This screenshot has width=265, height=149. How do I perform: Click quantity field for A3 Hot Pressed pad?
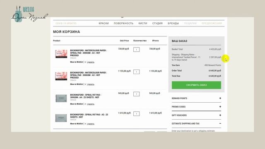(x=136, y=72)
